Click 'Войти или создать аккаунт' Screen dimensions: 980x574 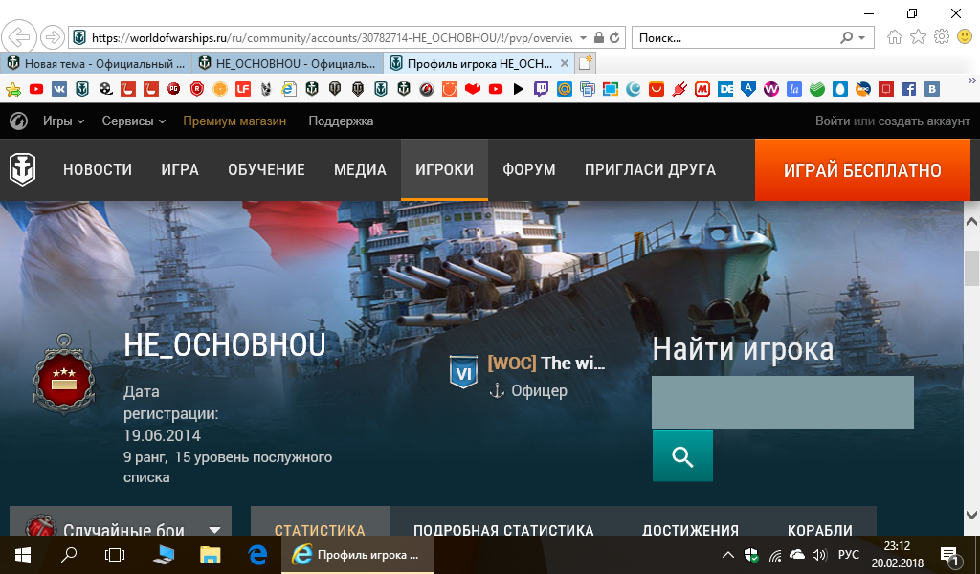pos(893,121)
